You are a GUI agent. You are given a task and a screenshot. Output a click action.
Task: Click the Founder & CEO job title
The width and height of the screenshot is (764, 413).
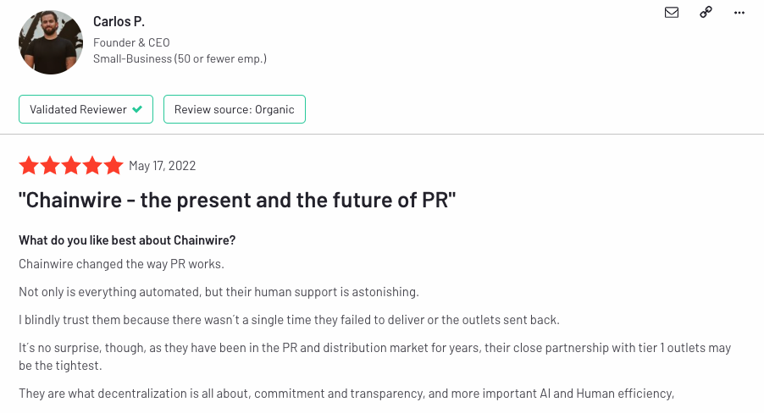point(131,42)
